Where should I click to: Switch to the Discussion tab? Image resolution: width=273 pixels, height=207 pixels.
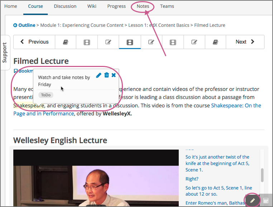click(x=65, y=6)
